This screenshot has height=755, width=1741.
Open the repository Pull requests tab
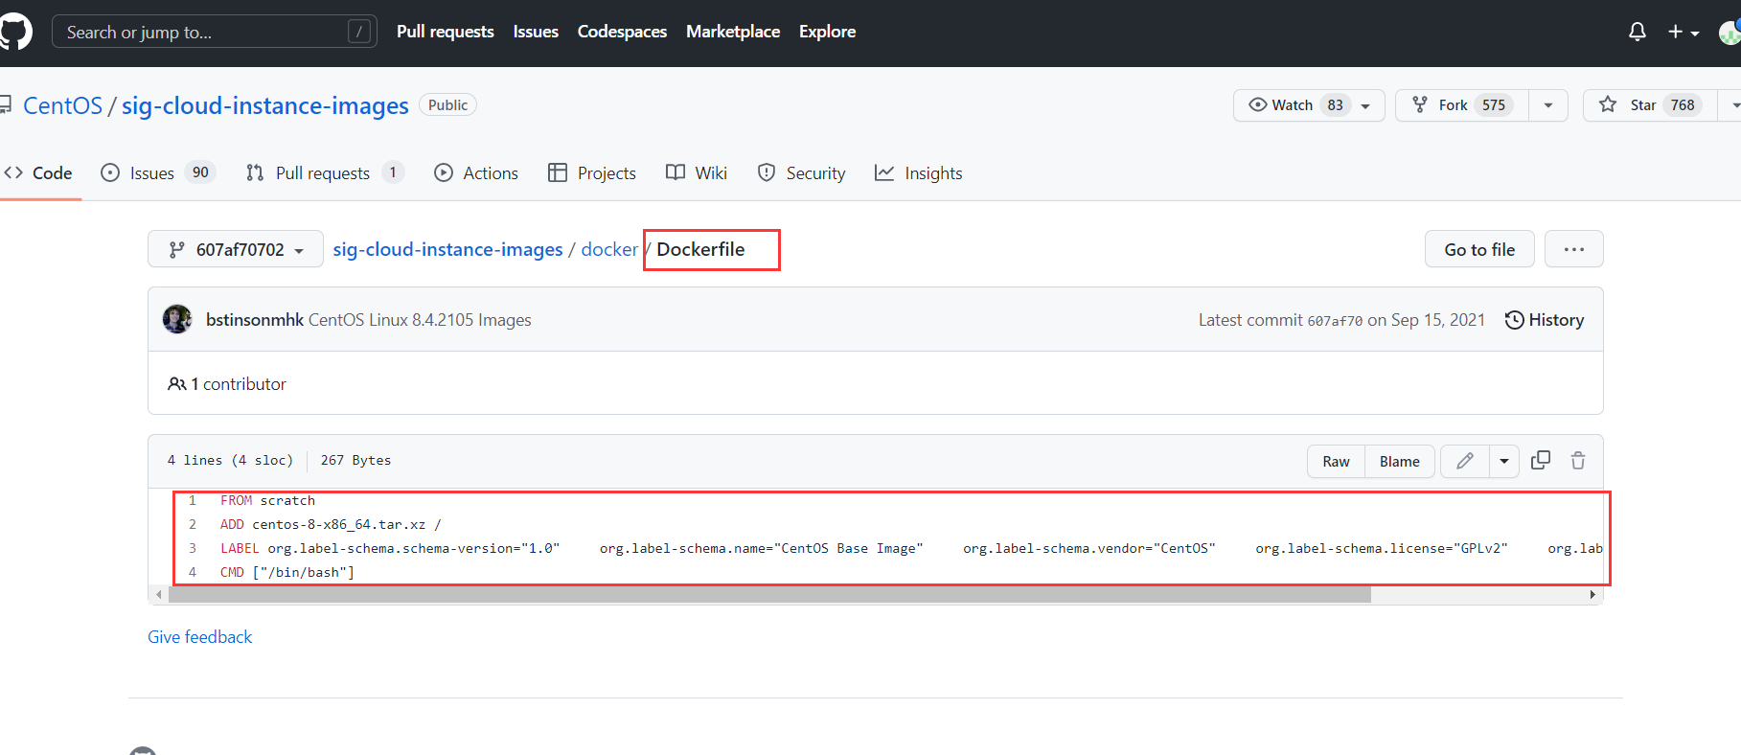[325, 173]
